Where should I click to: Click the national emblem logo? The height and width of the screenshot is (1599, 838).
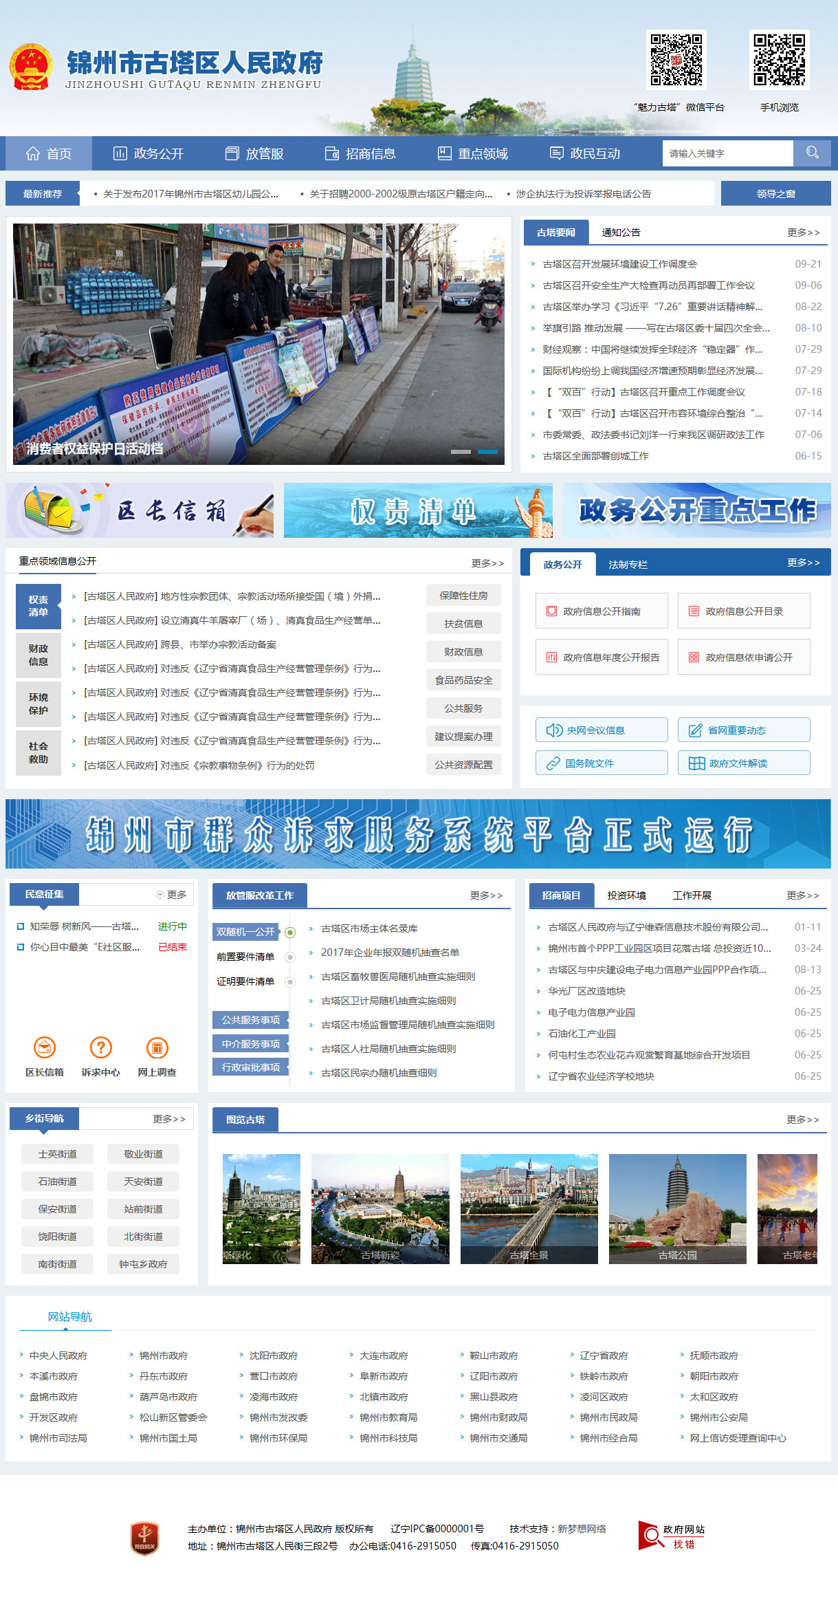tap(31, 67)
